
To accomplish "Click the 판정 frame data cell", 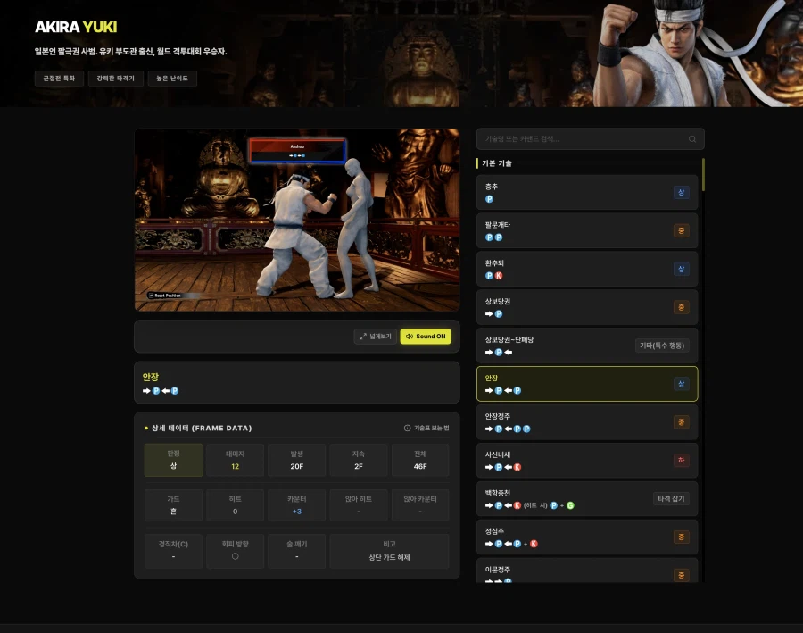I will click(173, 460).
